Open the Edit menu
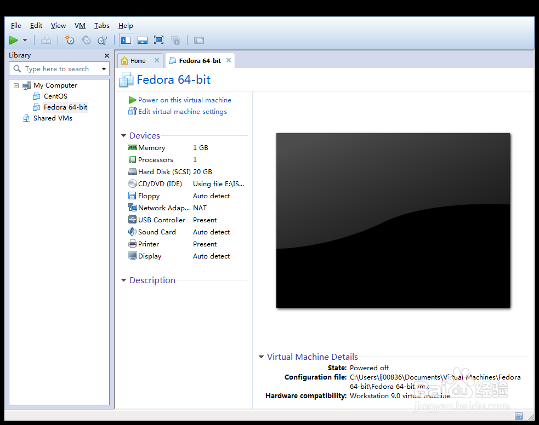539x425 pixels. point(36,26)
